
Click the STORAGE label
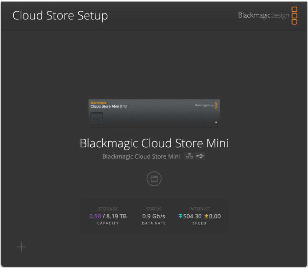click(x=108, y=209)
